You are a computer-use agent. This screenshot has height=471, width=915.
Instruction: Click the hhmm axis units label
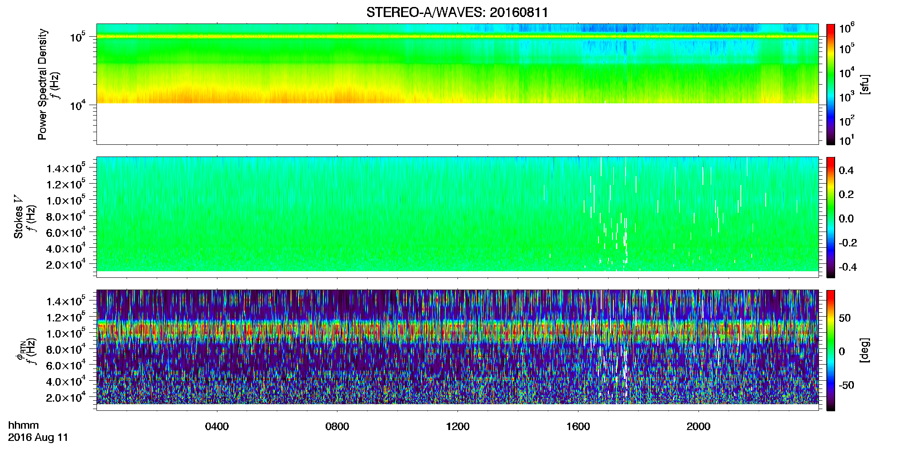24,425
